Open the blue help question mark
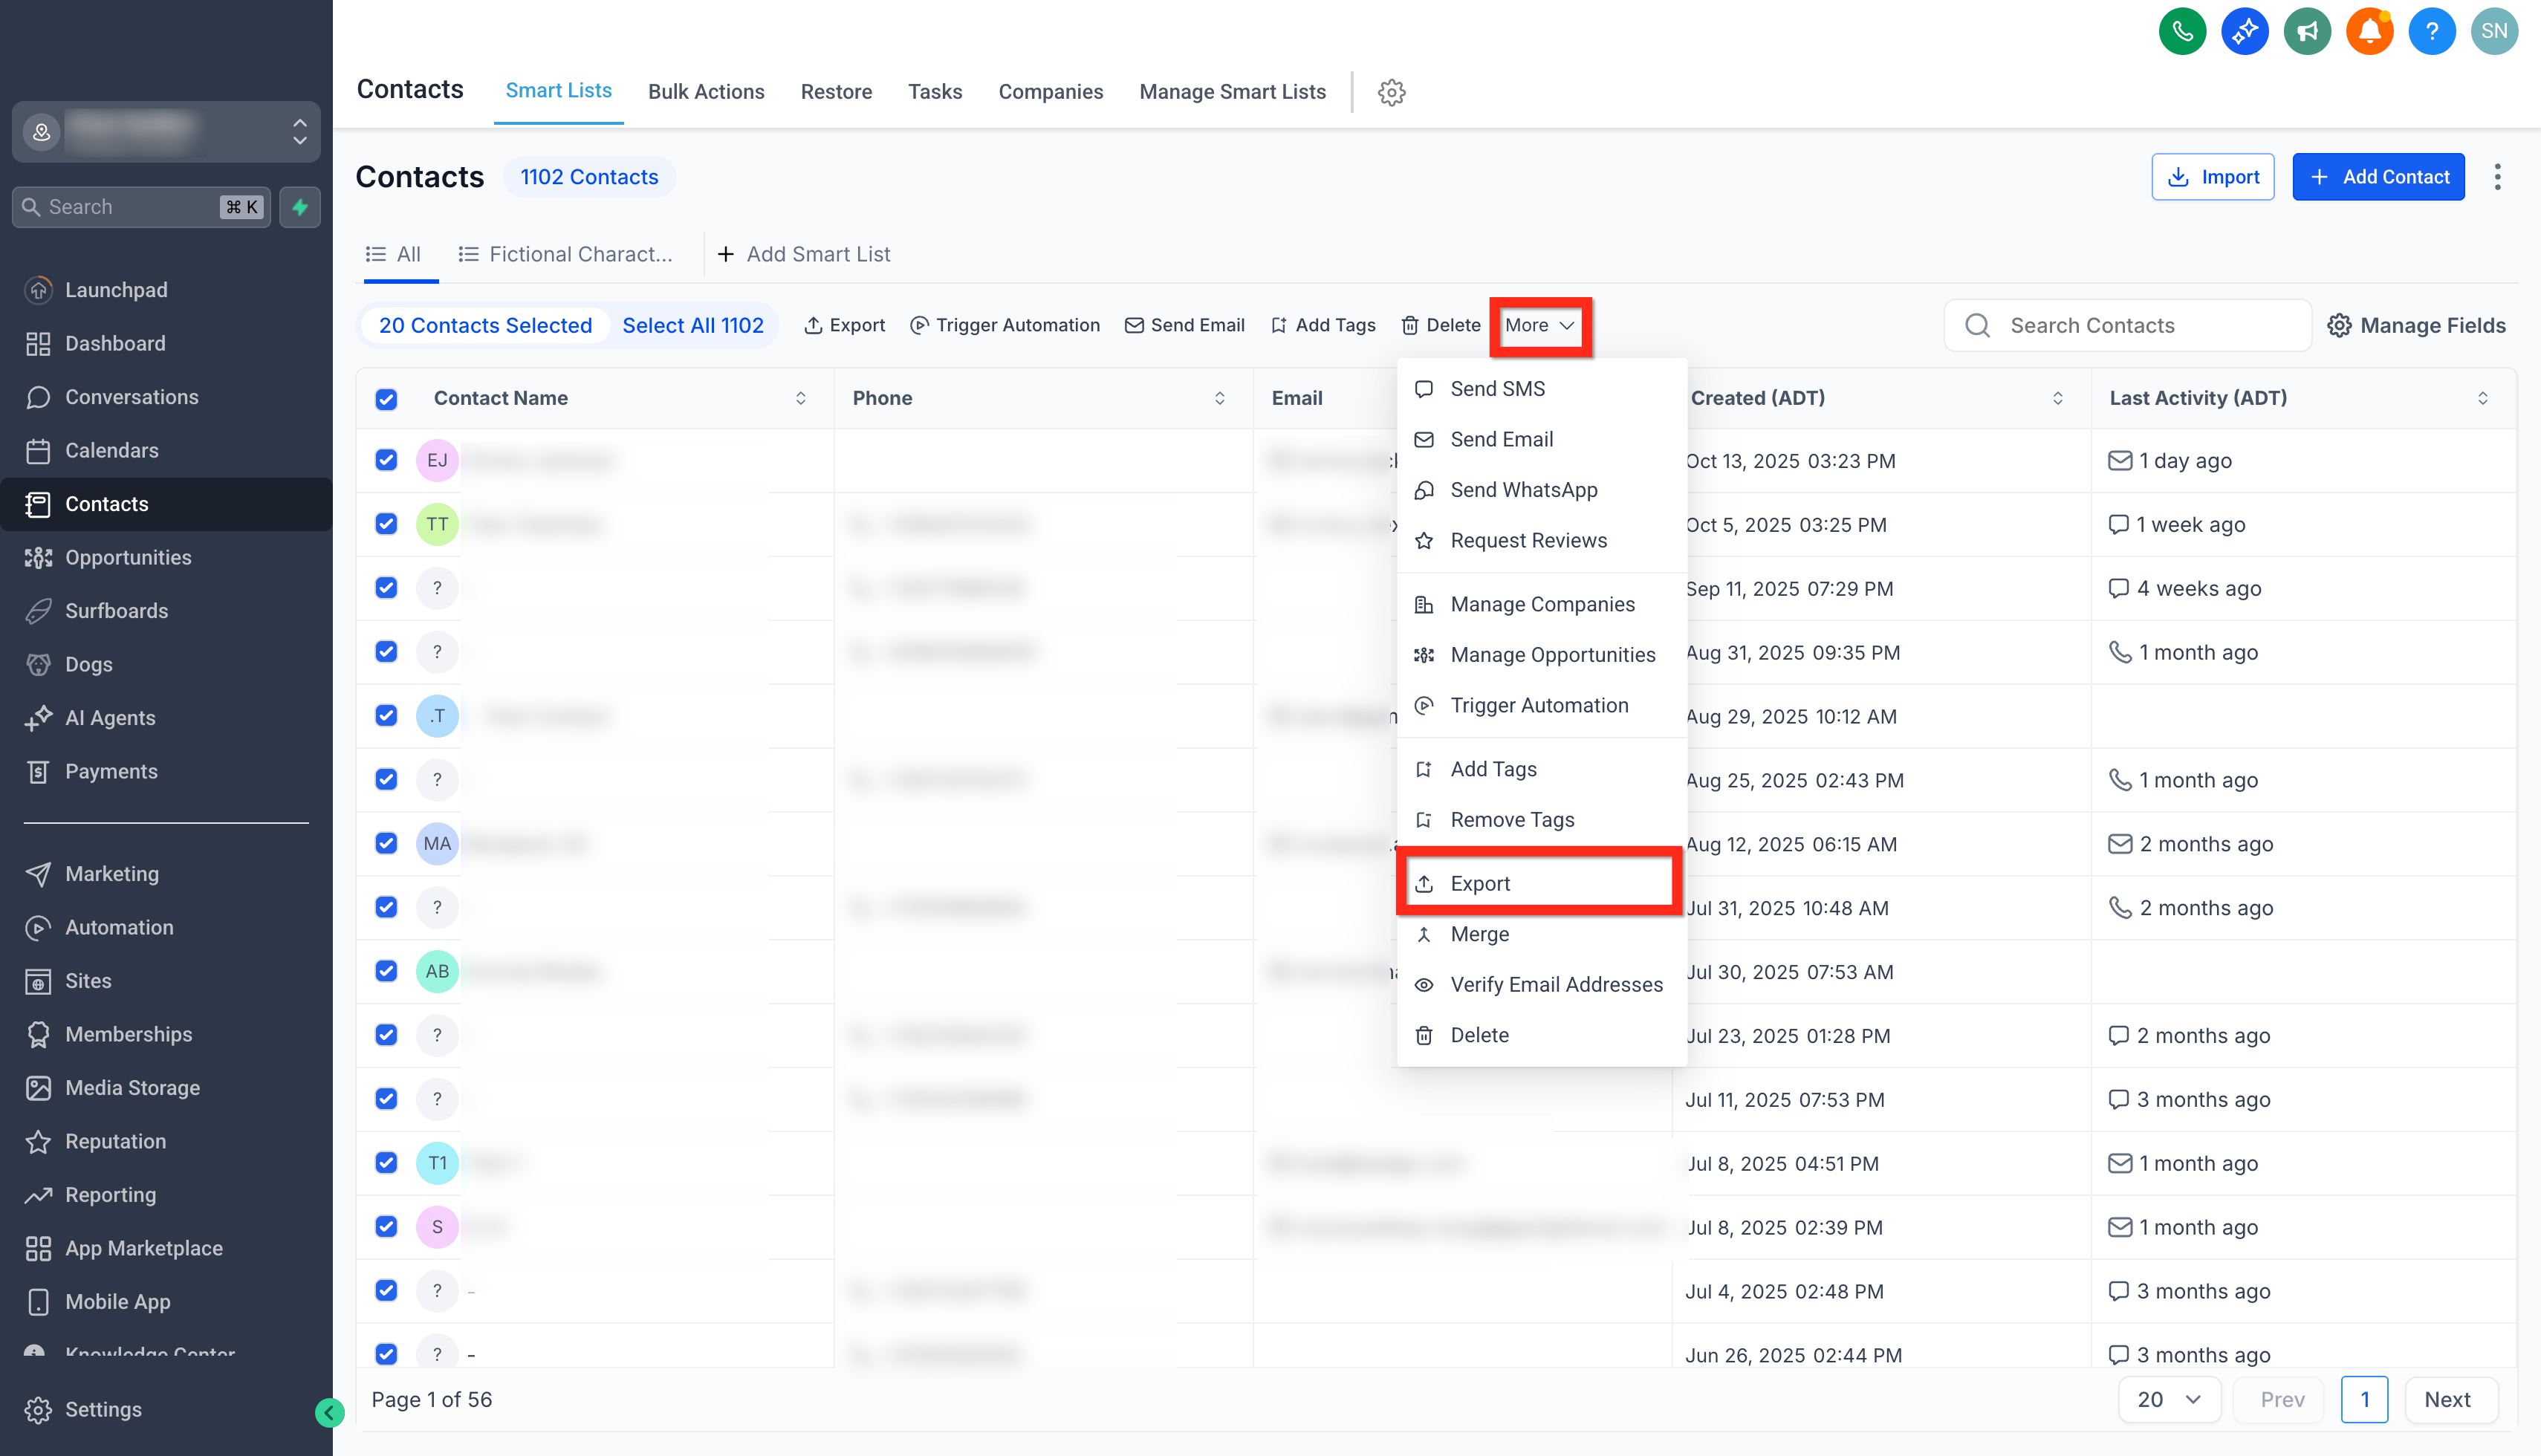 (x=2432, y=31)
